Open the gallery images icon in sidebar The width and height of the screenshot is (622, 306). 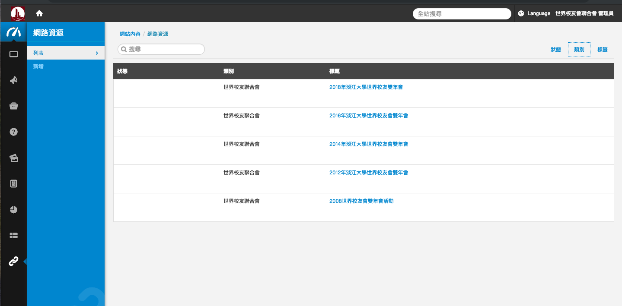pos(13,158)
